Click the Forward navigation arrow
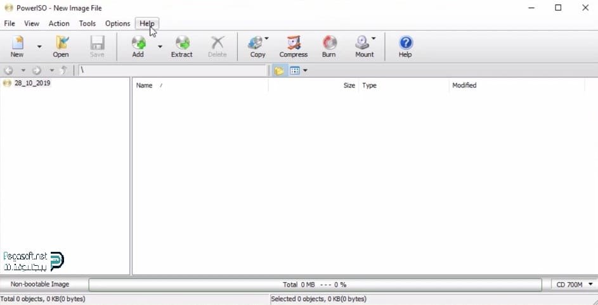Screen dimensions: 598x305 pyautogui.click(x=37, y=70)
